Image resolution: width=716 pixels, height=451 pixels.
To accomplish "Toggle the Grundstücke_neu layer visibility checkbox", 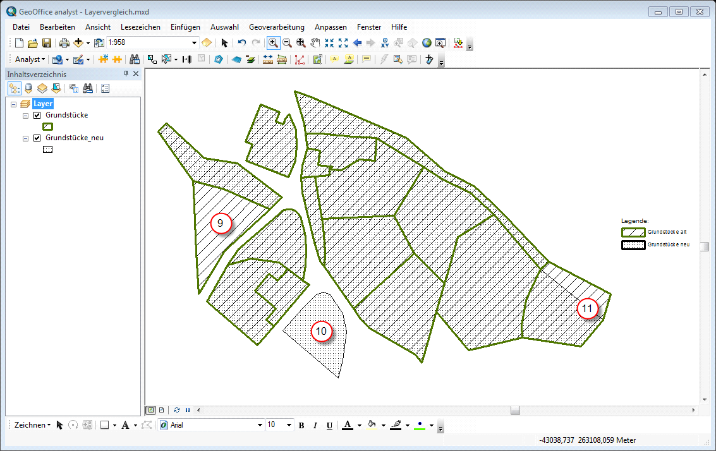I will pyautogui.click(x=37, y=138).
